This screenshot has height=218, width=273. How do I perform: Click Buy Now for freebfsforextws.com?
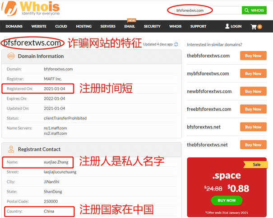coord(253,109)
